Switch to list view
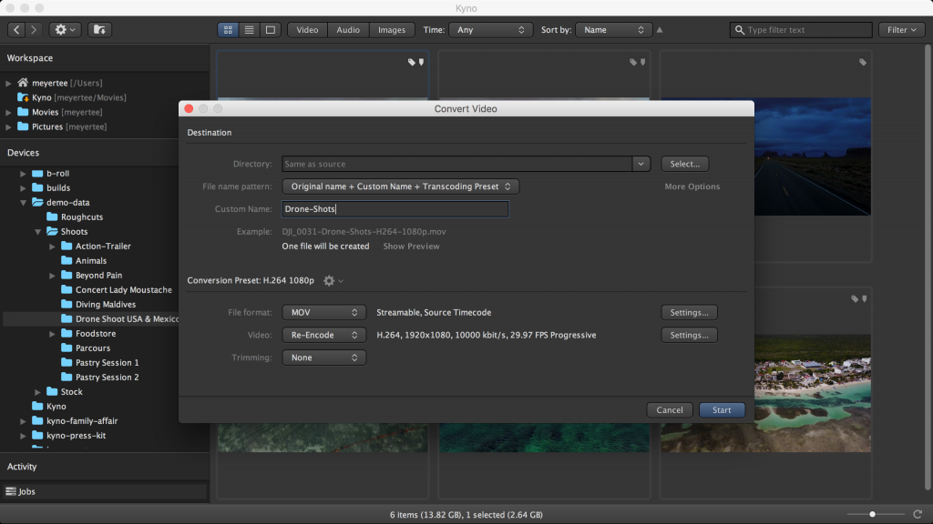The image size is (933, 524). click(x=248, y=29)
